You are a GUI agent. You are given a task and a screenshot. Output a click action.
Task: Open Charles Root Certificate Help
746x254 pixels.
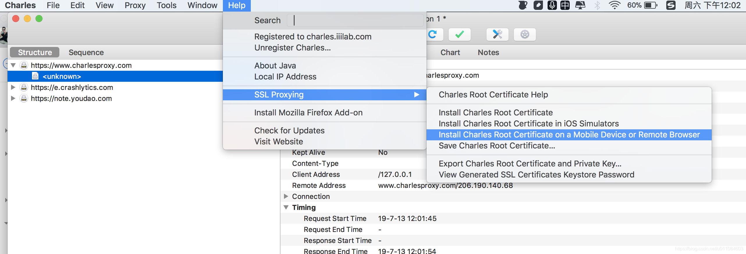point(569,95)
